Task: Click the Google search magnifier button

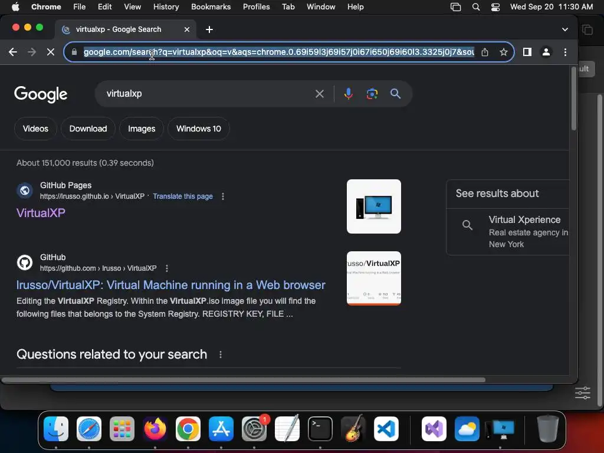Action: pos(395,94)
